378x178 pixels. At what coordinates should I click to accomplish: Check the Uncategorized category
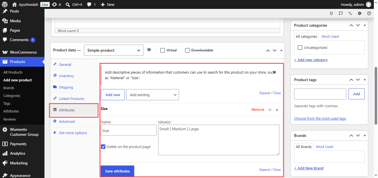point(300,47)
